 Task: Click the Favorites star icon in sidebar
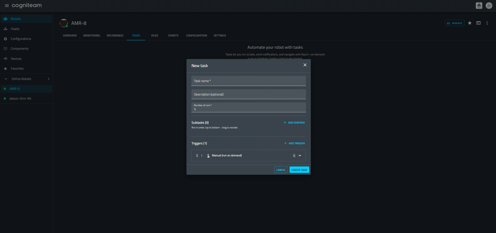(x=5, y=69)
